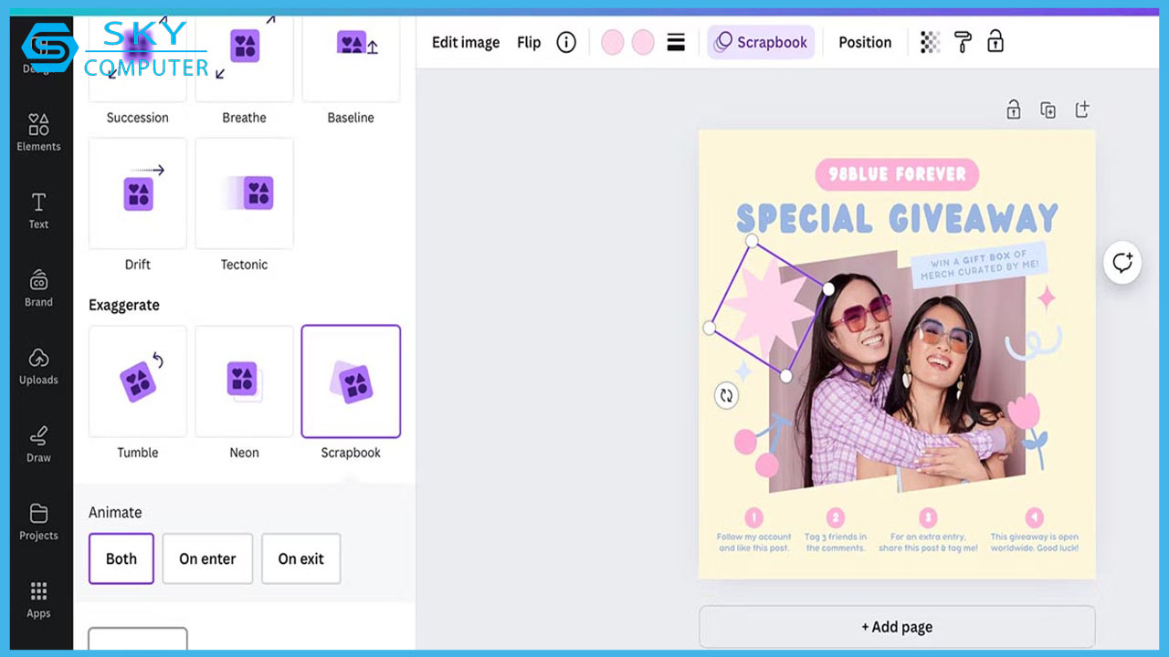Image resolution: width=1169 pixels, height=657 pixels.
Task: Click the copy style paint roller icon
Action: [963, 42]
